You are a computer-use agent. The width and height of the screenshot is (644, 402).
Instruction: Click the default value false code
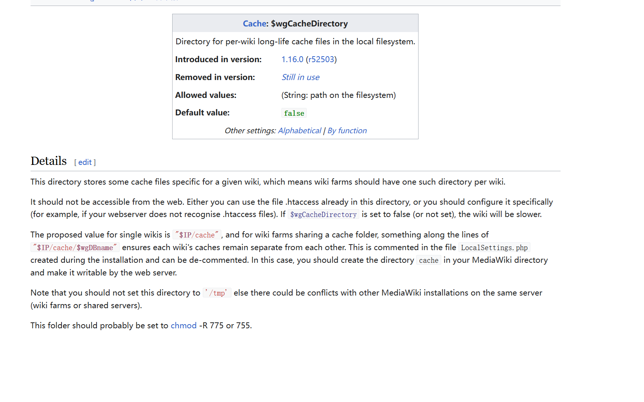click(x=294, y=113)
